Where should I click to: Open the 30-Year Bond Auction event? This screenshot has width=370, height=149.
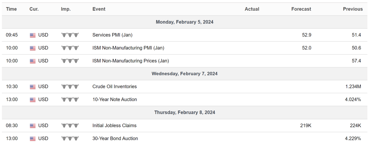tap(115, 138)
